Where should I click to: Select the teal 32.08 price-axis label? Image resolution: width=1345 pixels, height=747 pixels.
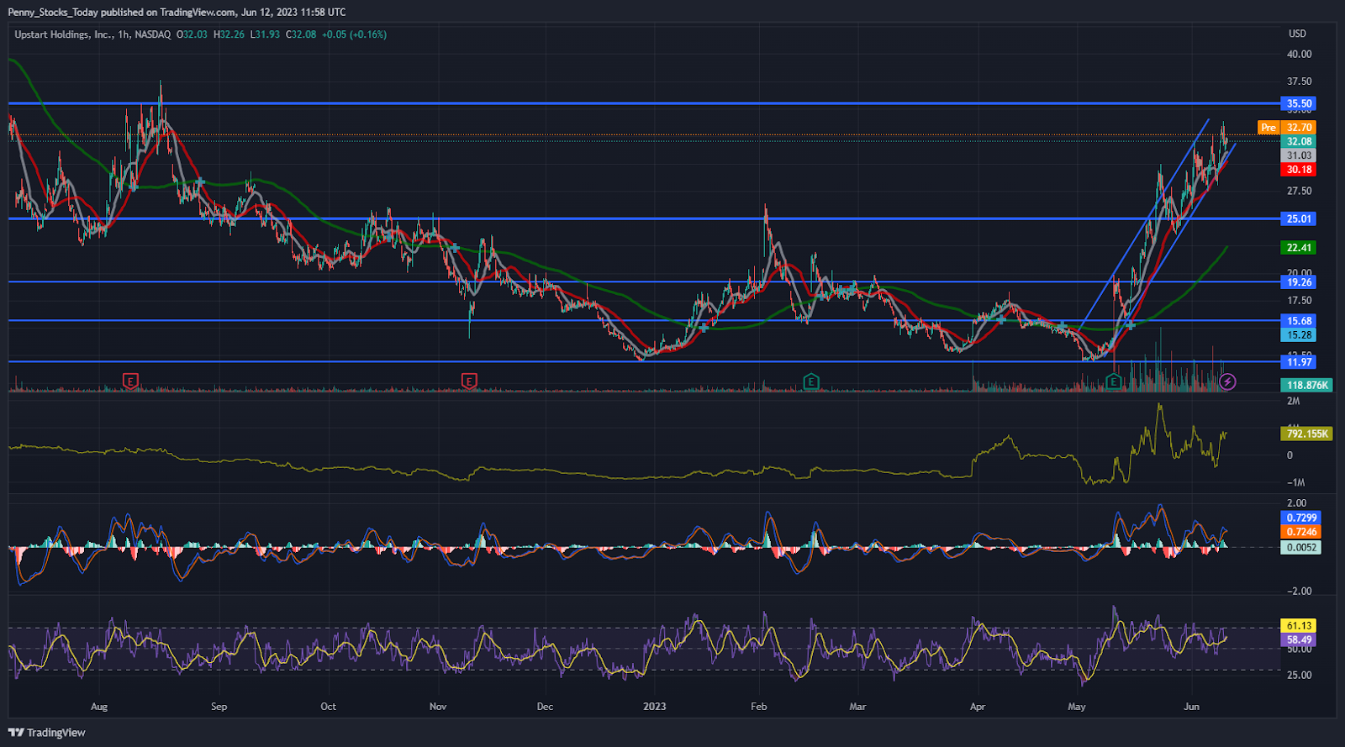pyautogui.click(x=1299, y=141)
